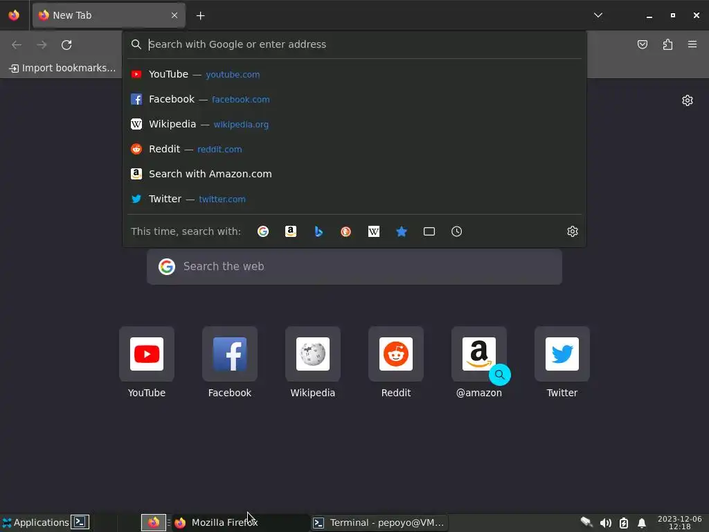The height and width of the screenshot is (532, 709).
Task: Open the notifications bell tray icon
Action: coord(641,523)
